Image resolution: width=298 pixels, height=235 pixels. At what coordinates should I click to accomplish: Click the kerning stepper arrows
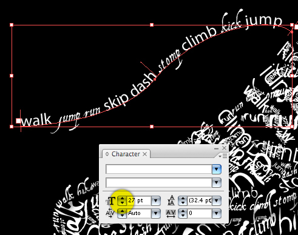coord(122,213)
